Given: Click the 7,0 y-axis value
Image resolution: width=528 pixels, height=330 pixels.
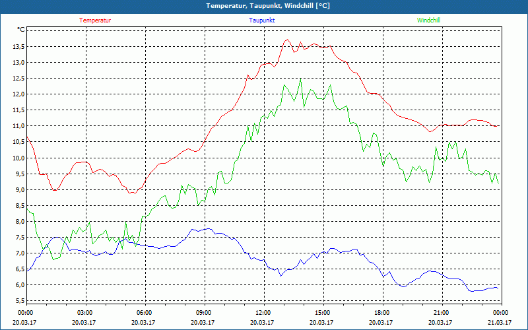Looking at the screenshot, I should [x=20, y=253].
